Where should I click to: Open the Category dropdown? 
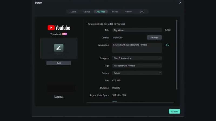[x=137, y=58]
